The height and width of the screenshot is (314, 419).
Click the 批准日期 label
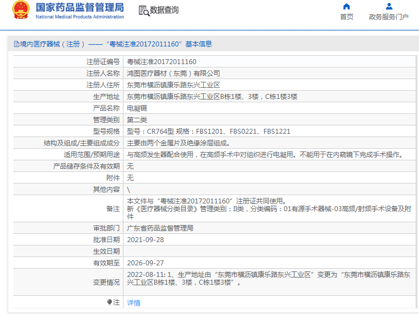(x=106, y=239)
